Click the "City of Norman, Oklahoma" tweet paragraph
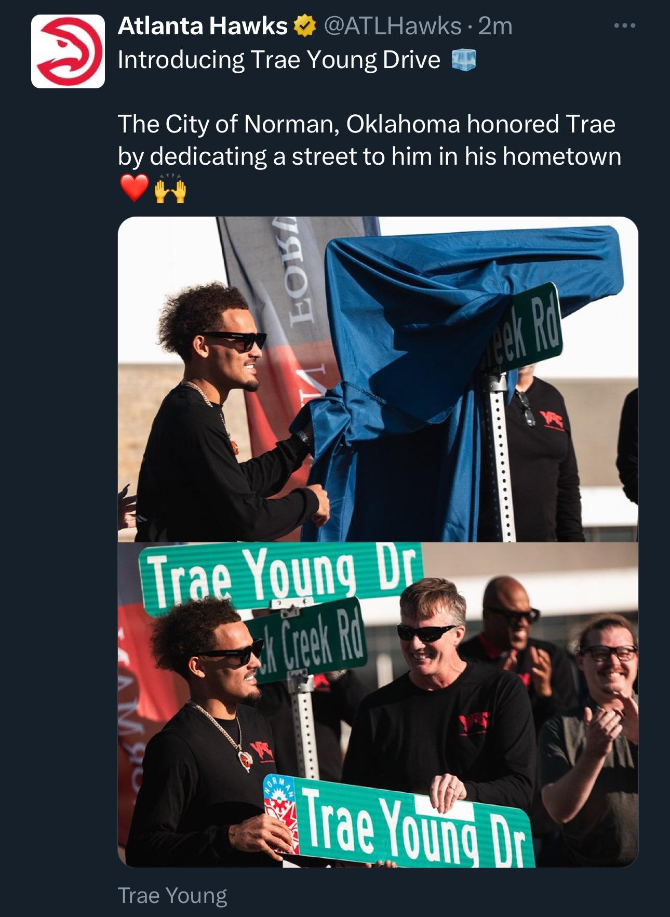This screenshot has height=917, width=670. point(369,140)
